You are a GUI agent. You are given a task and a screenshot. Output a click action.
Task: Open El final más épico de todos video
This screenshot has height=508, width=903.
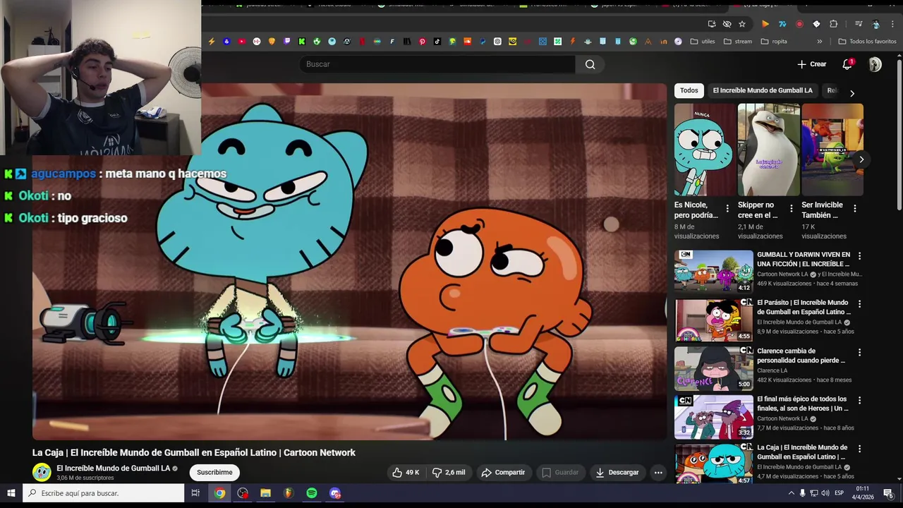(x=714, y=416)
